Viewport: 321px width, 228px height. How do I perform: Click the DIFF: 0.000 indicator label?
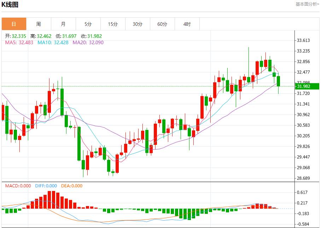46,186
